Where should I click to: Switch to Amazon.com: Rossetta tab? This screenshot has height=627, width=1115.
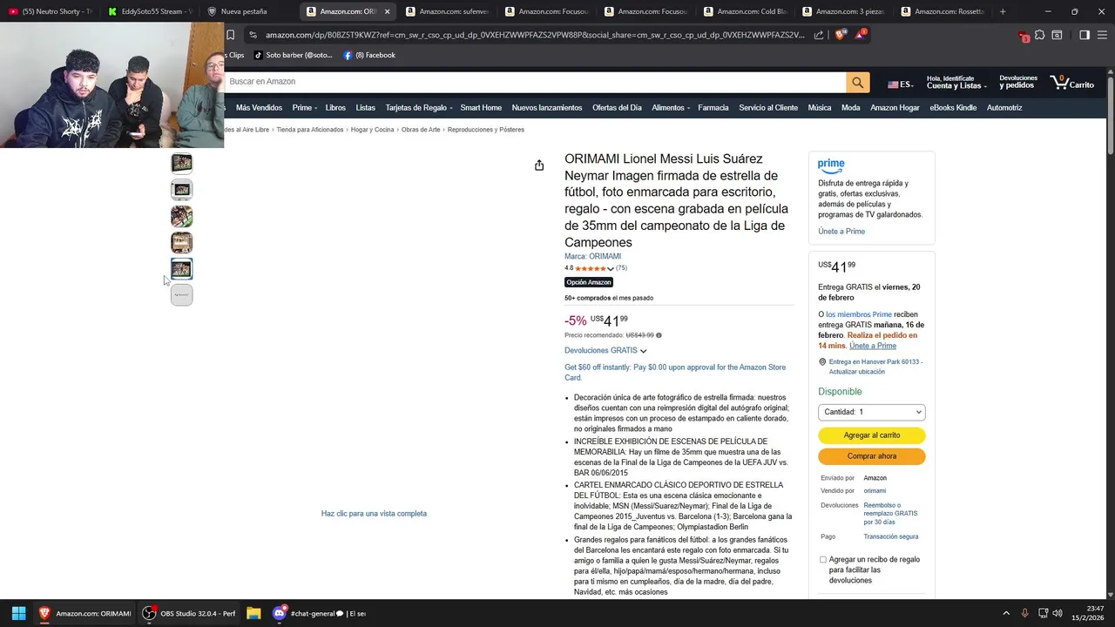tap(944, 11)
